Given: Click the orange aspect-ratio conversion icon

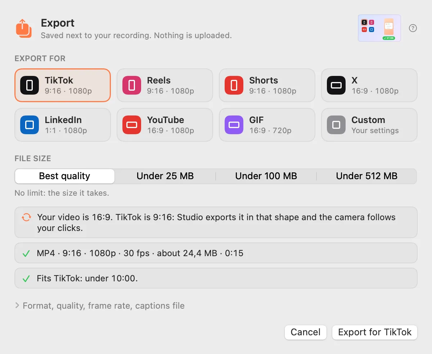Looking at the screenshot, I should (x=26, y=217).
